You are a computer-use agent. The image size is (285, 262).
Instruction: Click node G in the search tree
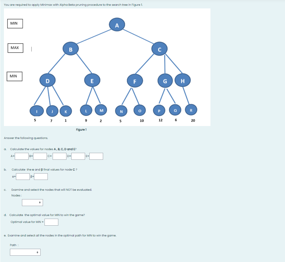pos(165,81)
